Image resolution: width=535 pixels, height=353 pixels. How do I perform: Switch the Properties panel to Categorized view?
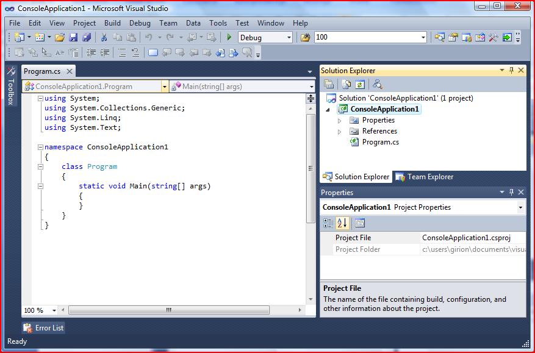(x=328, y=223)
